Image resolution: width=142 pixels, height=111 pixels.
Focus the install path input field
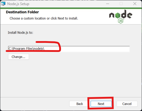pyautogui.click(x=69, y=49)
